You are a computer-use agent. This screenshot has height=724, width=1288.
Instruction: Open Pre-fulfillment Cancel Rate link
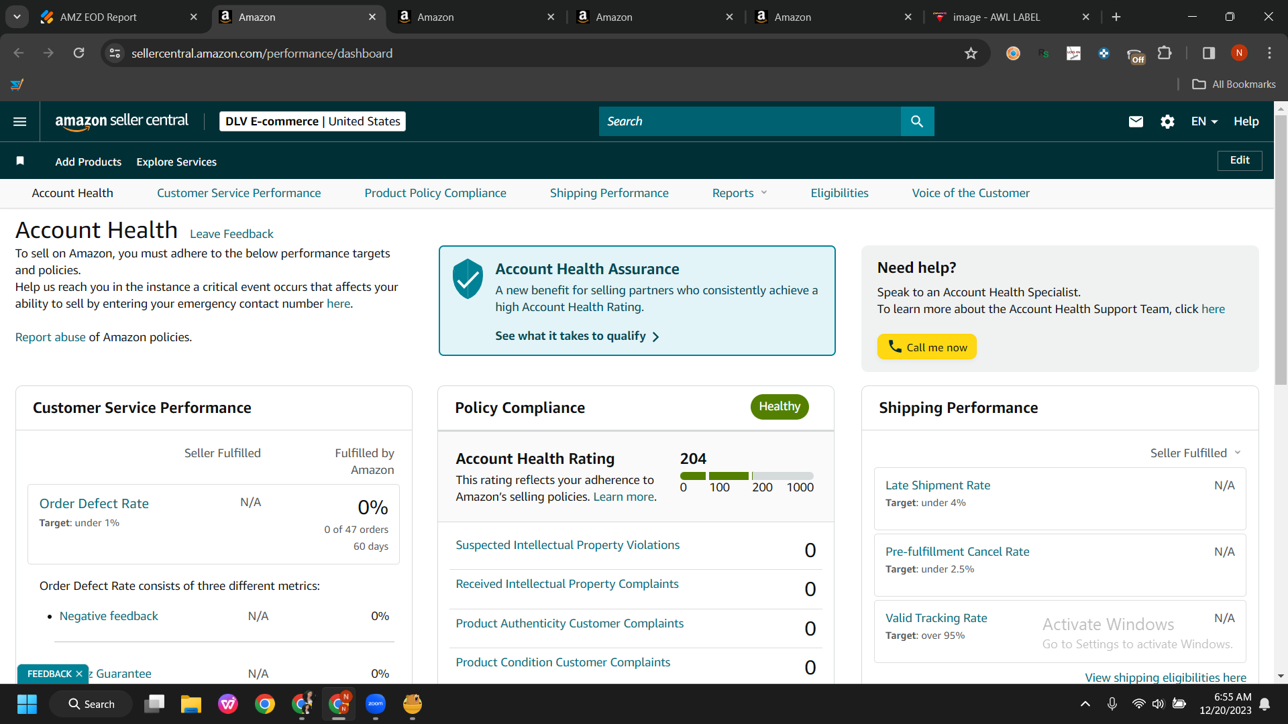[957, 552]
